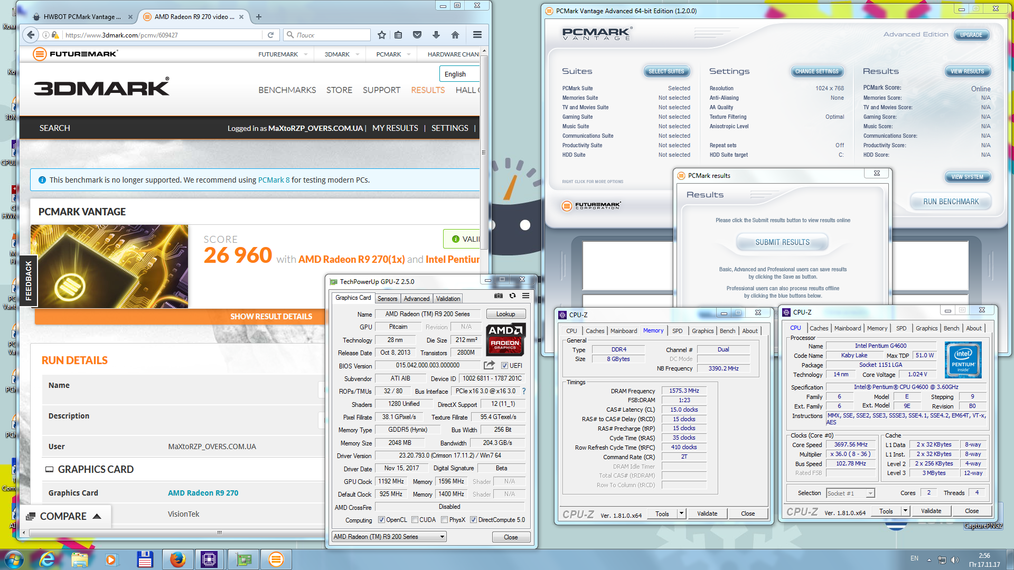This screenshot has width=1014, height=570.
Task: Expand the 3DMARK top navigation dropdown
Action: coord(358,54)
